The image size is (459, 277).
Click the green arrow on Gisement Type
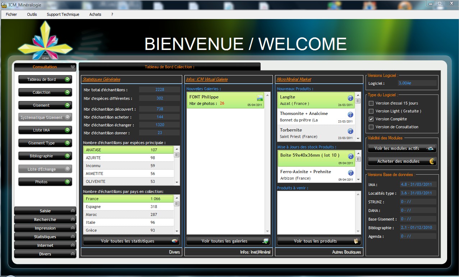(67, 143)
